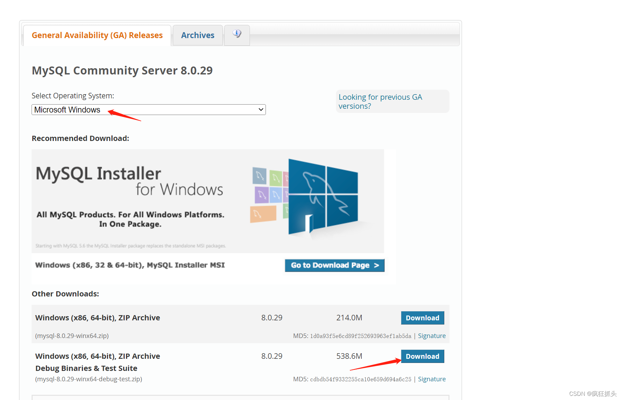Viewport: 622px width, 400px height.
Task: Click Debug Binaries & Test Suite title
Action: (86, 368)
